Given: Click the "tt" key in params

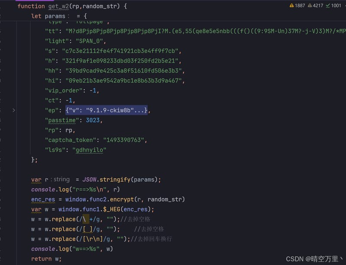Looking at the screenshot, I should (51, 31).
